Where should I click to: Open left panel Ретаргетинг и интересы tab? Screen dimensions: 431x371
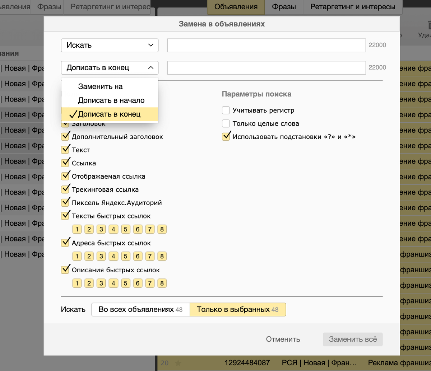(x=107, y=7)
